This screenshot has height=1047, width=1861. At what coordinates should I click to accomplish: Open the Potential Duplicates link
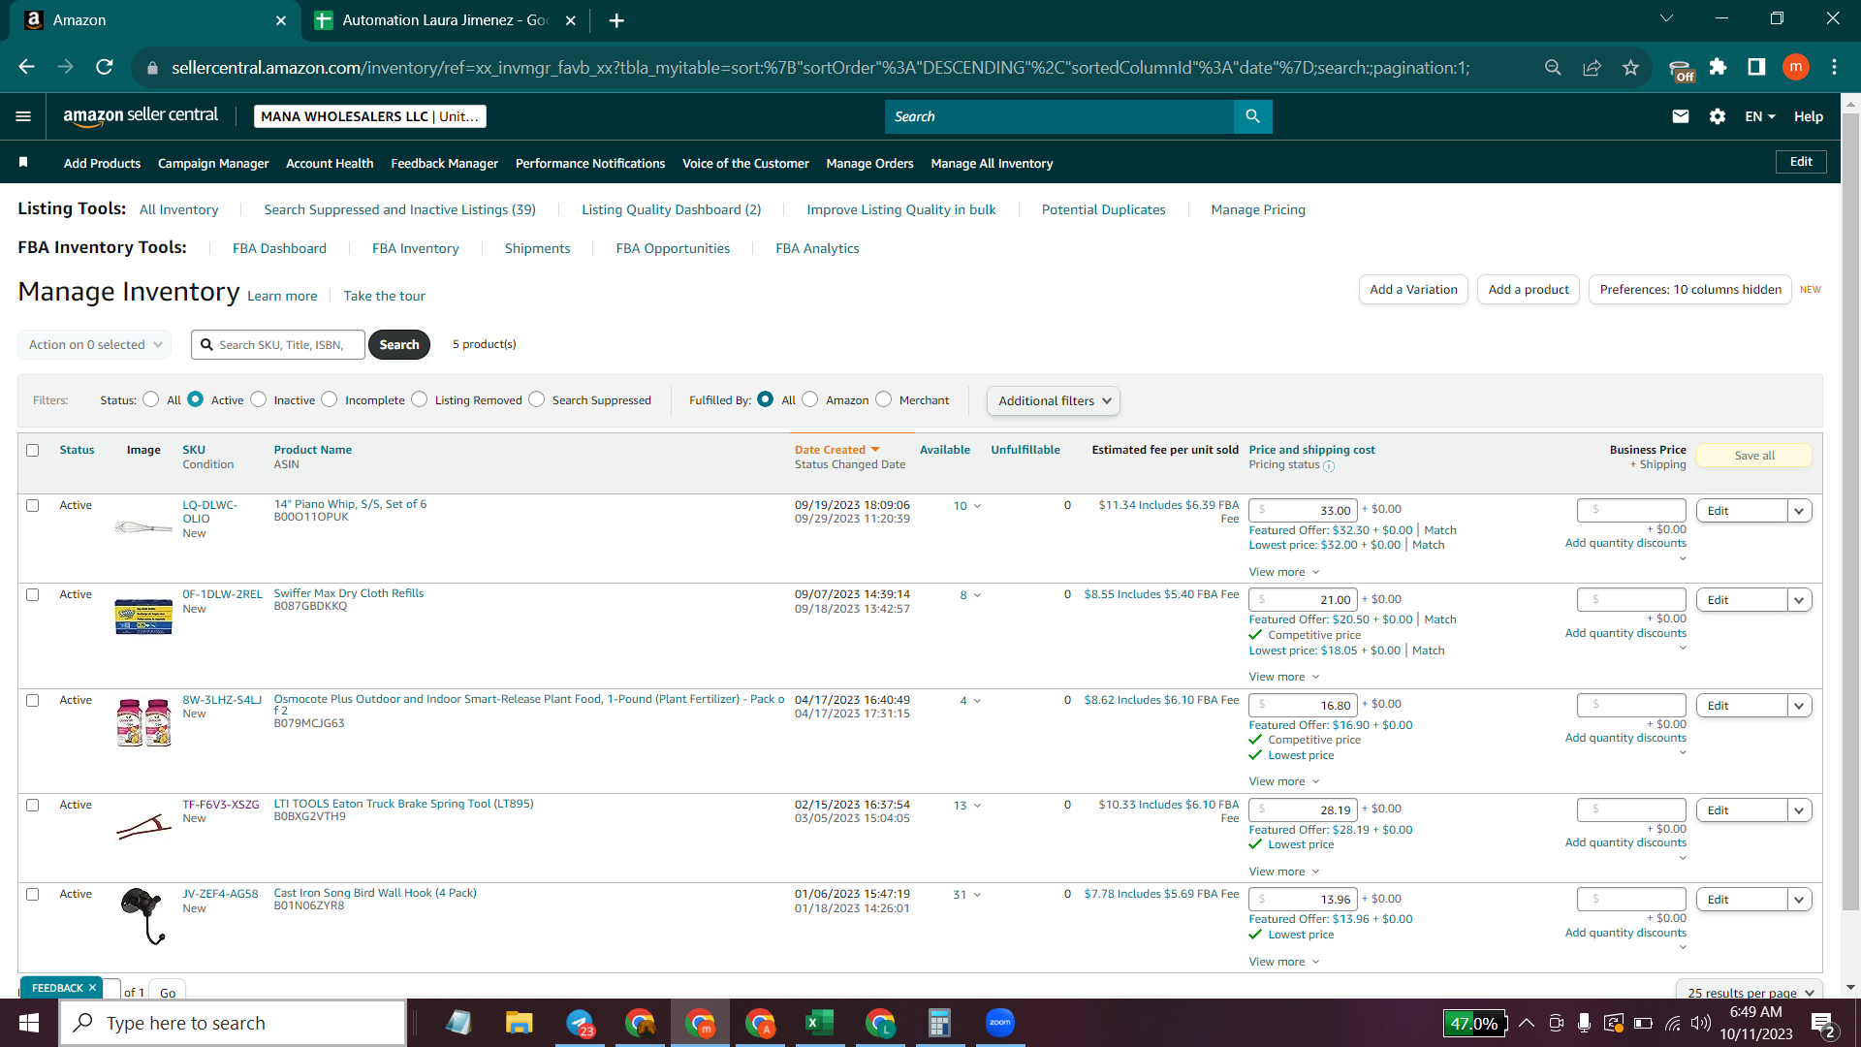pyautogui.click(x=1103, y=209)
